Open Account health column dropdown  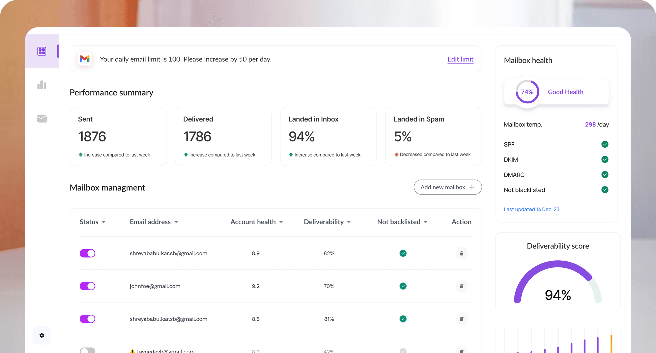281,222
